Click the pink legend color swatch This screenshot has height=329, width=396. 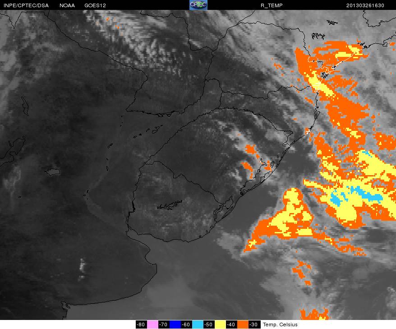[x=152, y=324]
